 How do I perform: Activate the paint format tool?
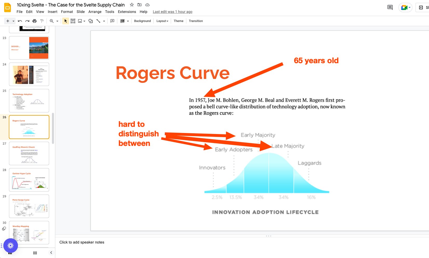point(42,21)
